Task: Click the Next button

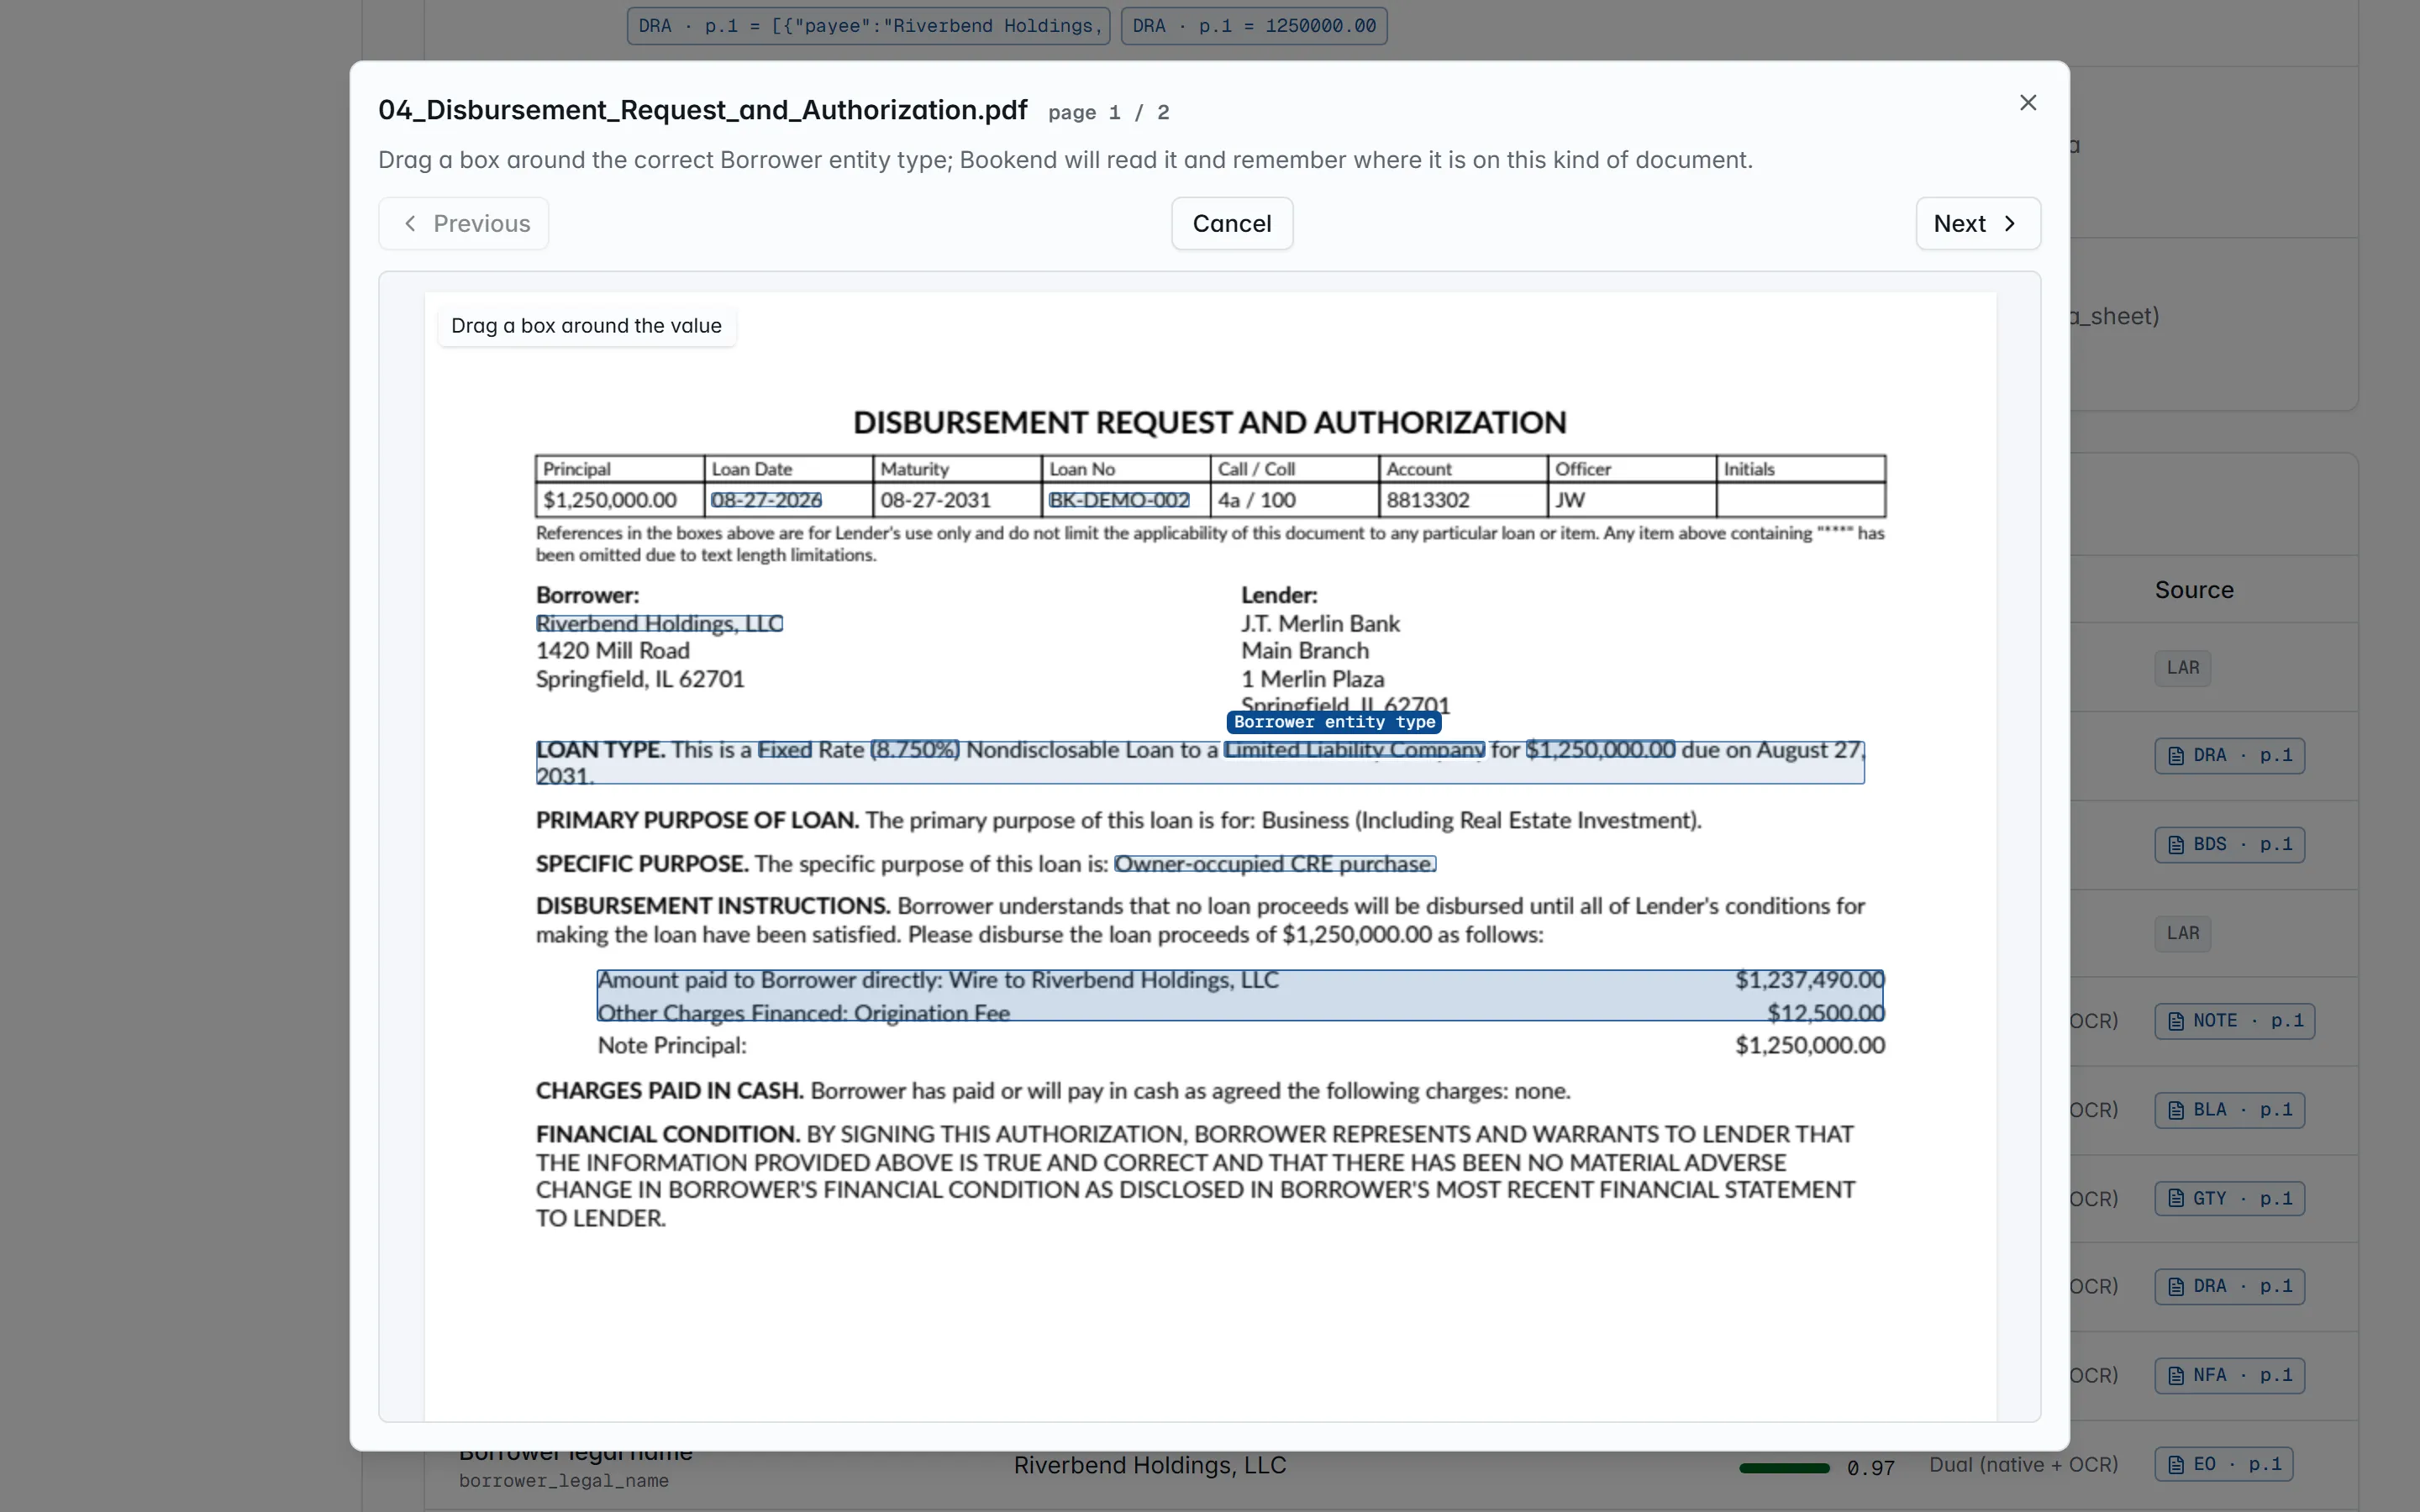Action: click(x=1977, y=223)
